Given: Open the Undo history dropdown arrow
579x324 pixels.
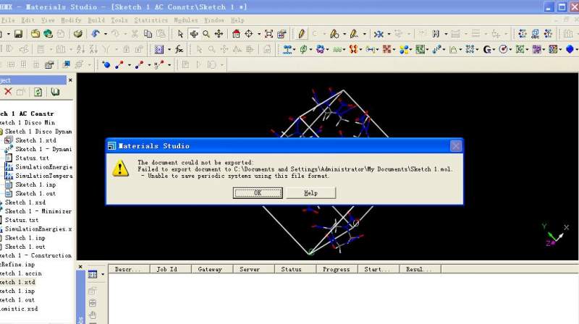Looking at the screenshot, I should pyautogui.click(x=106, y=34).
